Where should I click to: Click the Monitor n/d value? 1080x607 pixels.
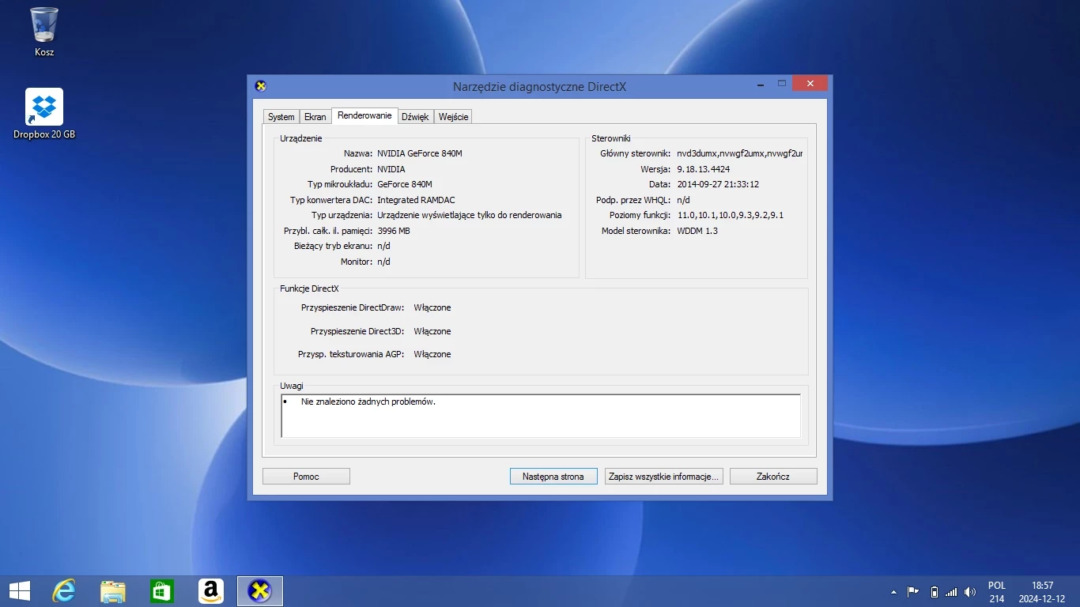[383, 262]
